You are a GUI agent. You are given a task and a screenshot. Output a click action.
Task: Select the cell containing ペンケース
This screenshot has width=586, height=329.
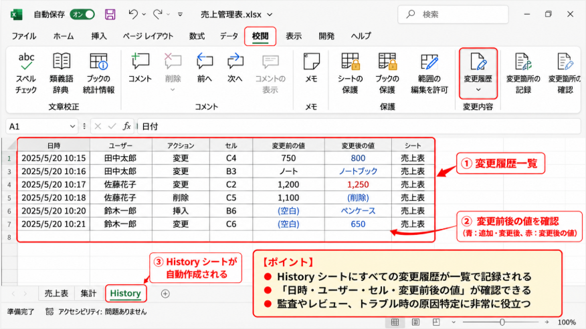point(358,211)
